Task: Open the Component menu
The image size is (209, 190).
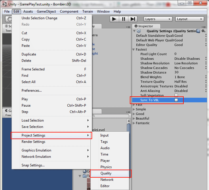Action: [x=69, y=11]
